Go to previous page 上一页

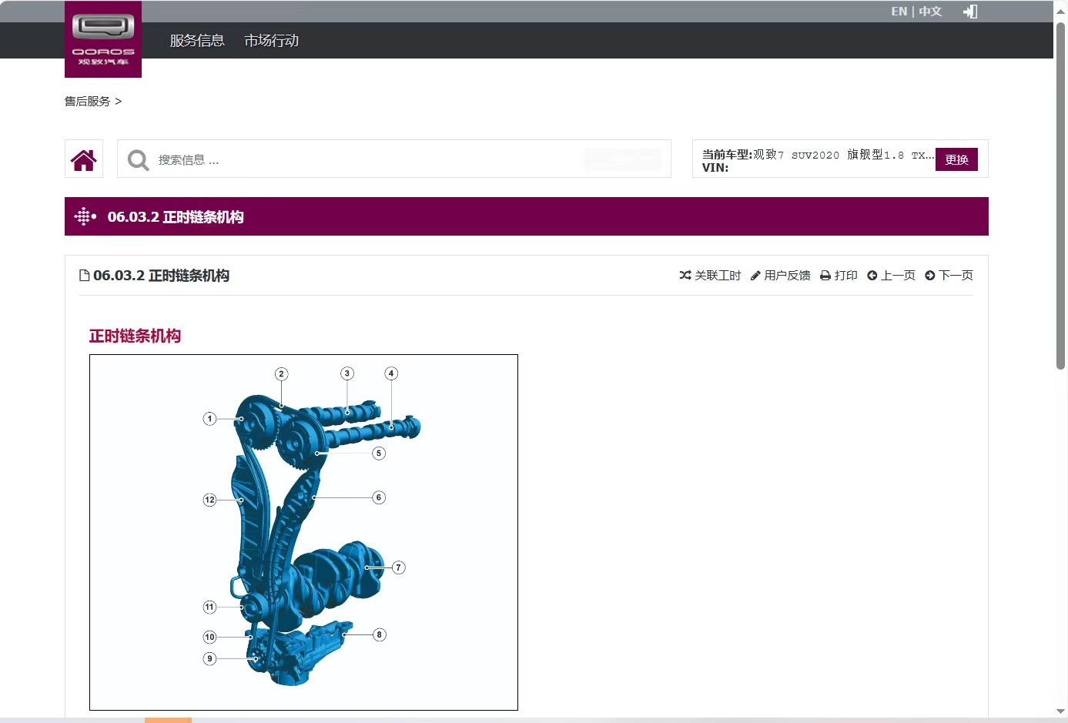pos(891,276)
